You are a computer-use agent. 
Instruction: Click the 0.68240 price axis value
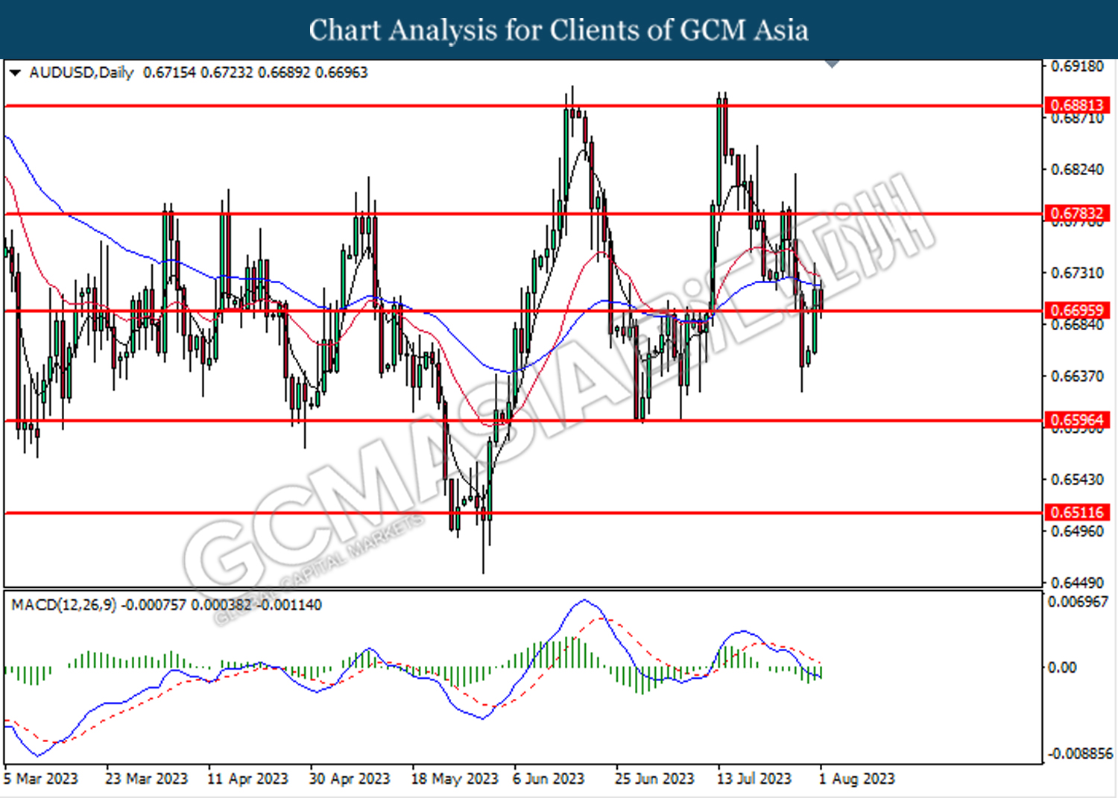(x=1077, y=170)
